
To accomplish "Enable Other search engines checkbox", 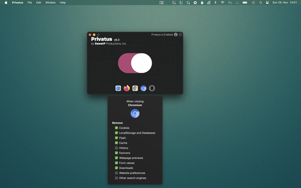I will (116, 178).
